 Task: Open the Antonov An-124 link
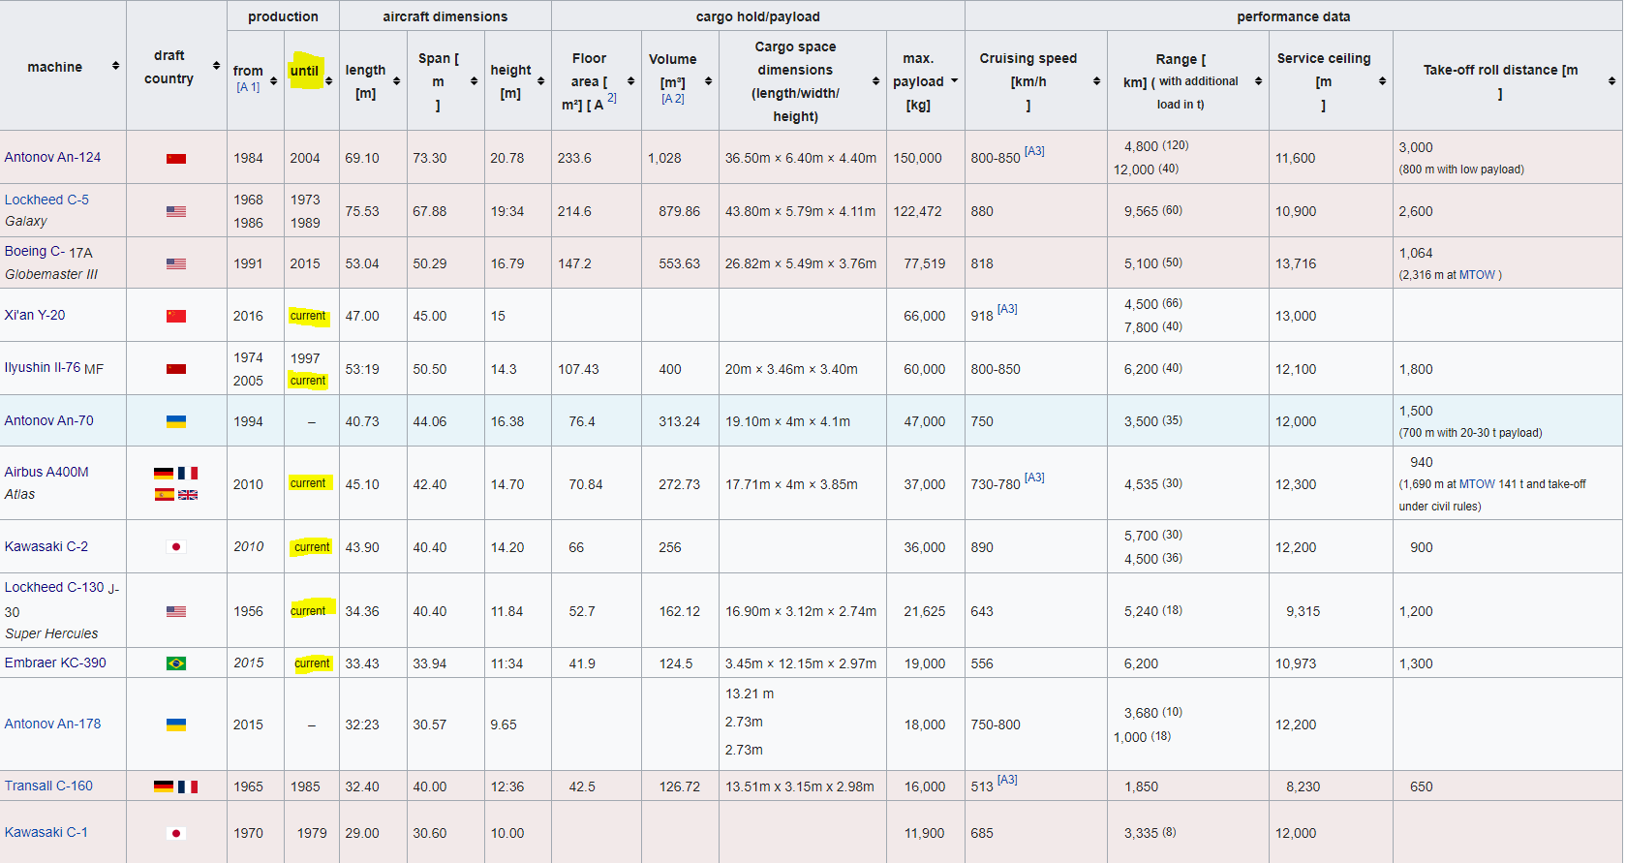52,157
